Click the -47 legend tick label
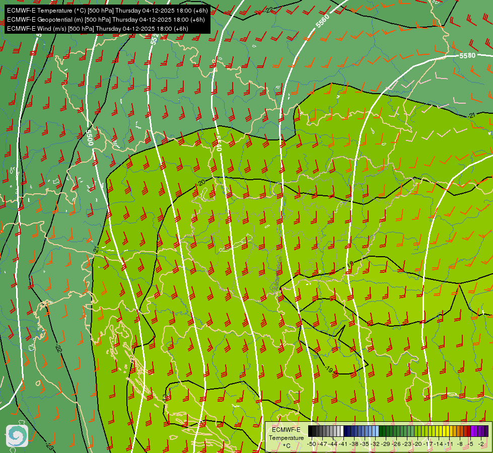Screen dimensions: 493x453 (x=322, y=444)
